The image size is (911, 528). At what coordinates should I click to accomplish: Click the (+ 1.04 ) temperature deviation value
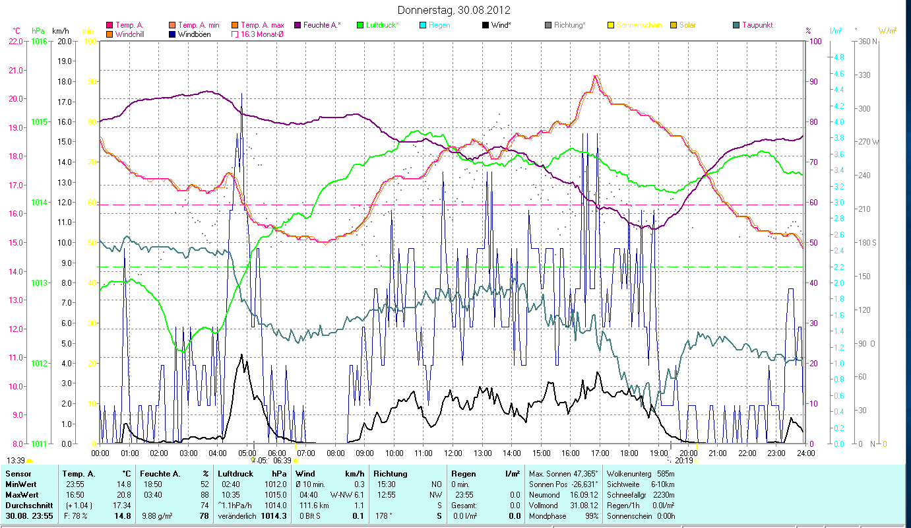(78, 505)
